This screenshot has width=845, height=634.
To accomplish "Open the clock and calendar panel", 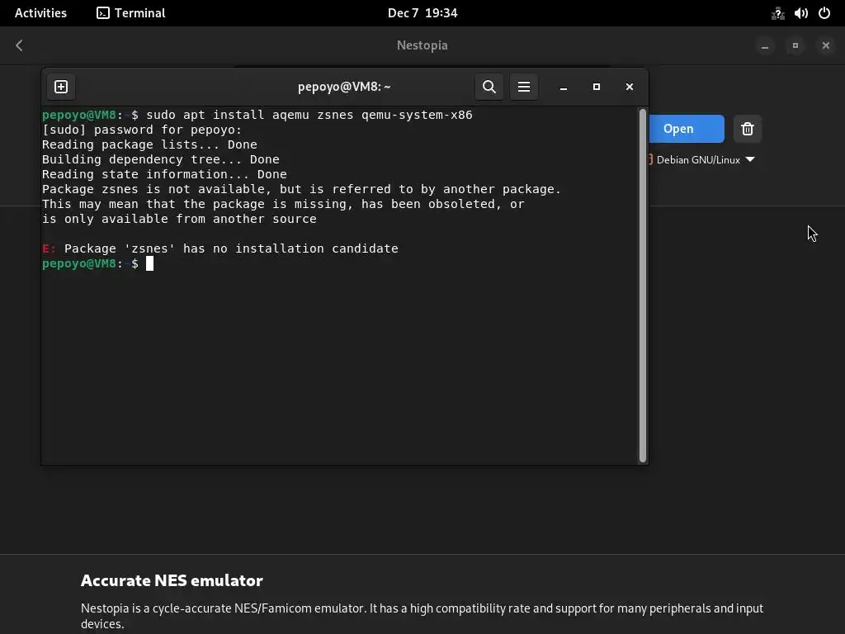I will (x=422, y=13).
